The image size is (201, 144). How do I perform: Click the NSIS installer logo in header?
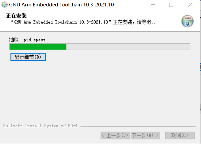187,21
